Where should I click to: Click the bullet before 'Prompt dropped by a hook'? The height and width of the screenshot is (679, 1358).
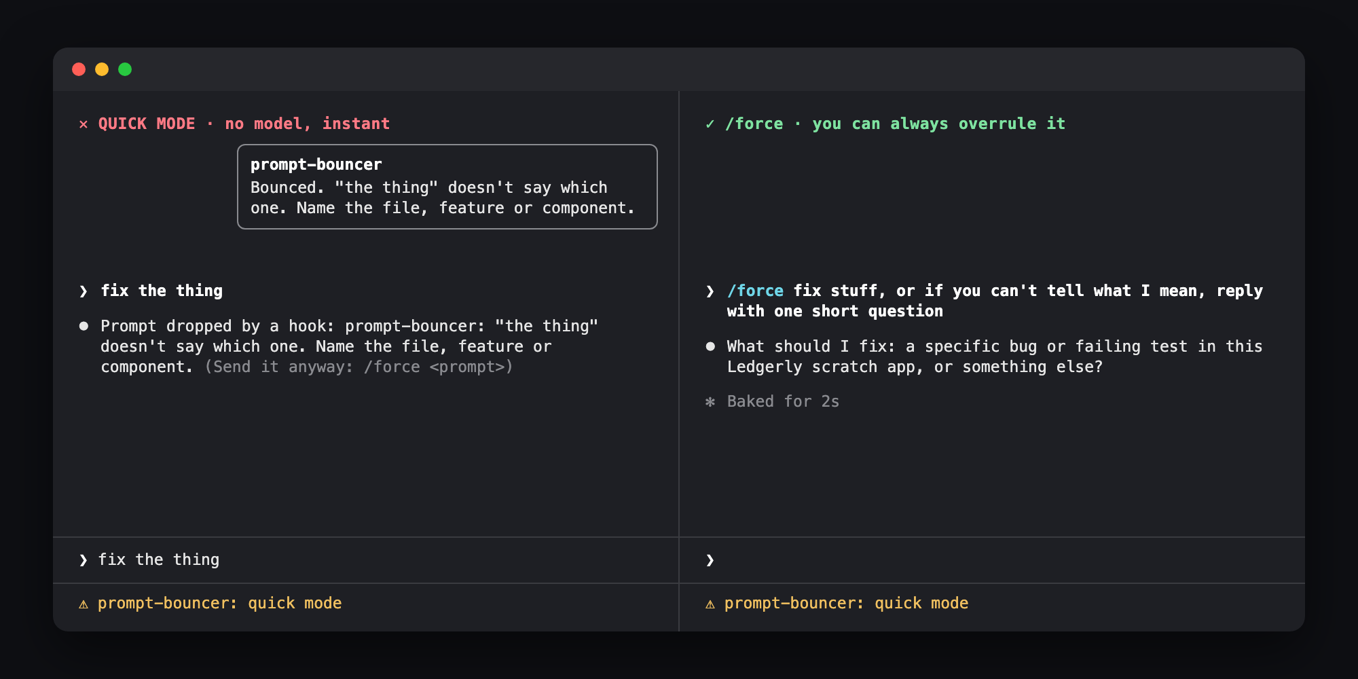click(x=84, y=326)
